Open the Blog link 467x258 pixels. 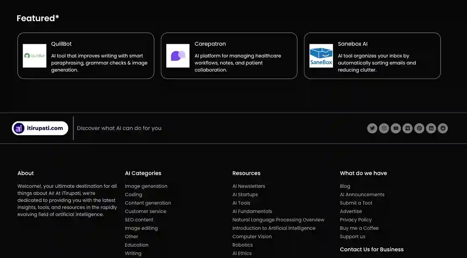(x=345, y=186)
